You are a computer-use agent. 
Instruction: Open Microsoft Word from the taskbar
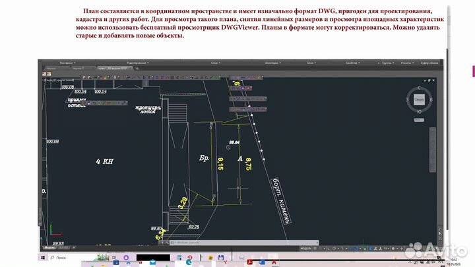[x=262, y=262]
